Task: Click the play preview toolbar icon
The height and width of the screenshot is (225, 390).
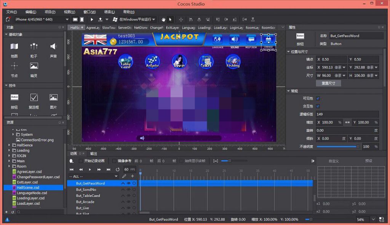Action: (x=92, y=19)
